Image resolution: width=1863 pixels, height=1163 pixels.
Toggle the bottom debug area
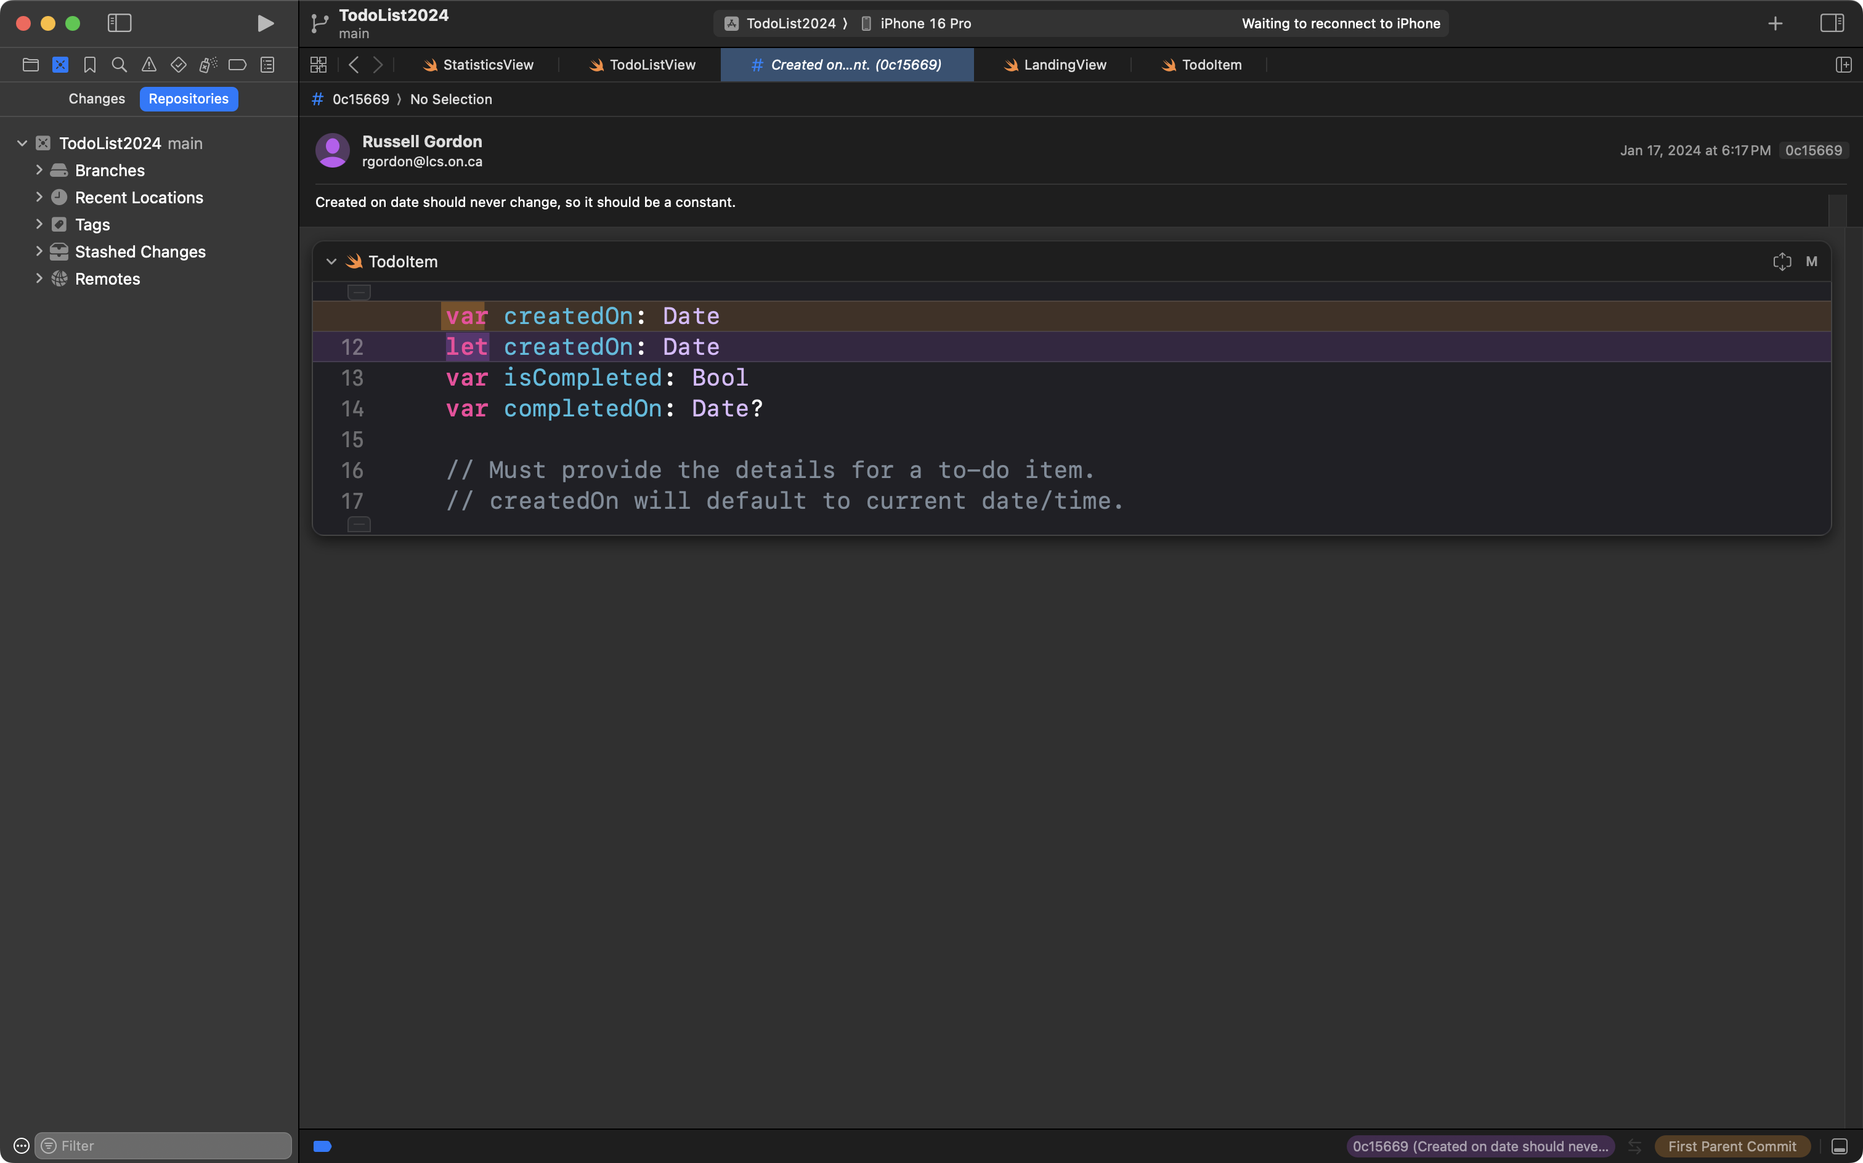click(x=1839, y=1146)
